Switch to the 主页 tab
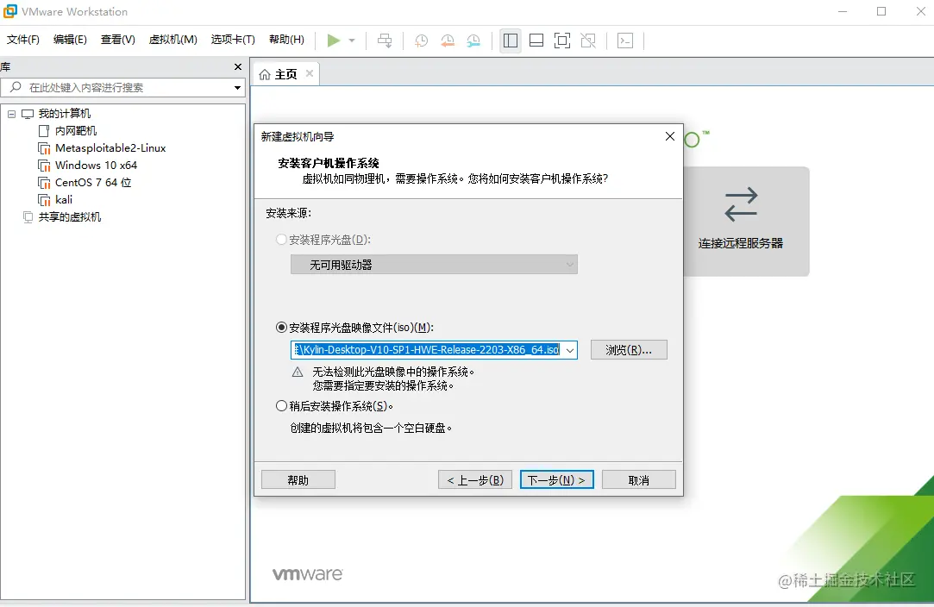934x607 pixels. point(285,74)
